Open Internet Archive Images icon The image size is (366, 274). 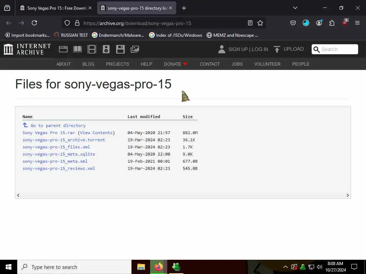click(135, 49)
